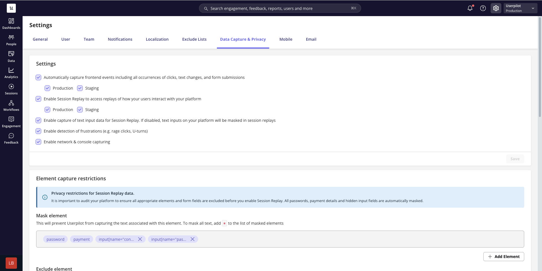Open Analytics from the sidebar

(x=11, y=73)
